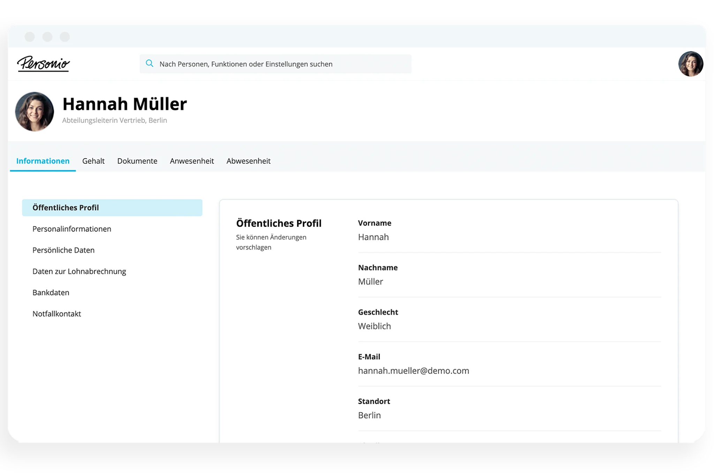Viewport: 714px width, 476px height.
Task: Click the second gray window control dot
Action: click(x=47, y=37)
